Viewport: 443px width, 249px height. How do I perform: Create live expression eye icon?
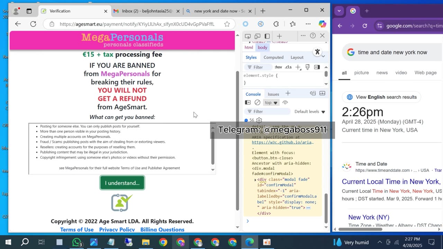click(285, 102)
